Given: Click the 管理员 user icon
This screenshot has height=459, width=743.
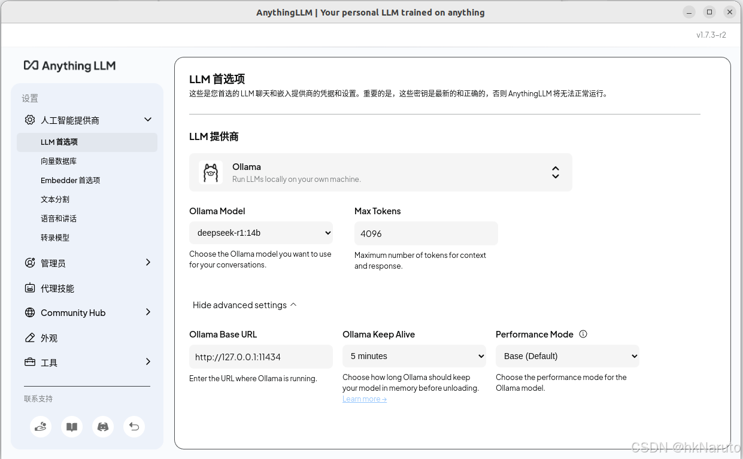Looking at the screenshot, I should [x=30, y=263].
